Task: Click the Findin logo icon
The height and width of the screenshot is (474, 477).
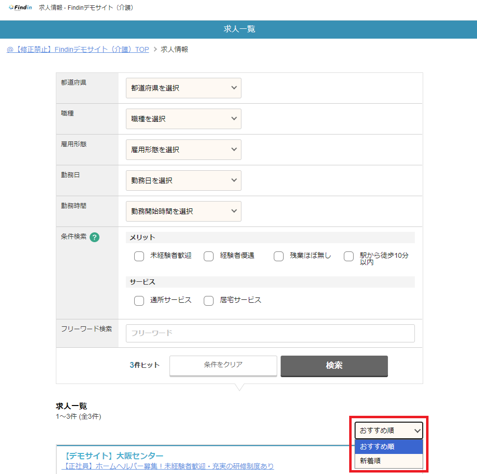Action: pyautogui.click(x=21, y=8)
